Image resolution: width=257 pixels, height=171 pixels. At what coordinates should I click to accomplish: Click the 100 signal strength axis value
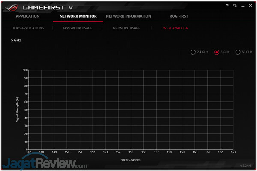25,70
